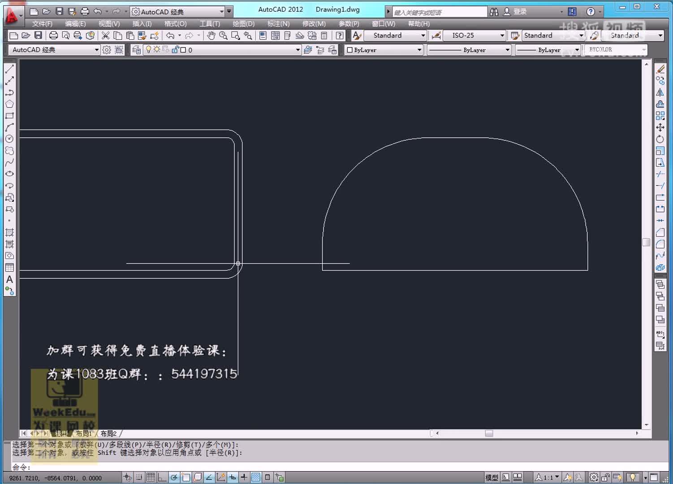Viewport: 673px width, 484px height.
Task: Select the Spline tool
Action: coord(9,162)
